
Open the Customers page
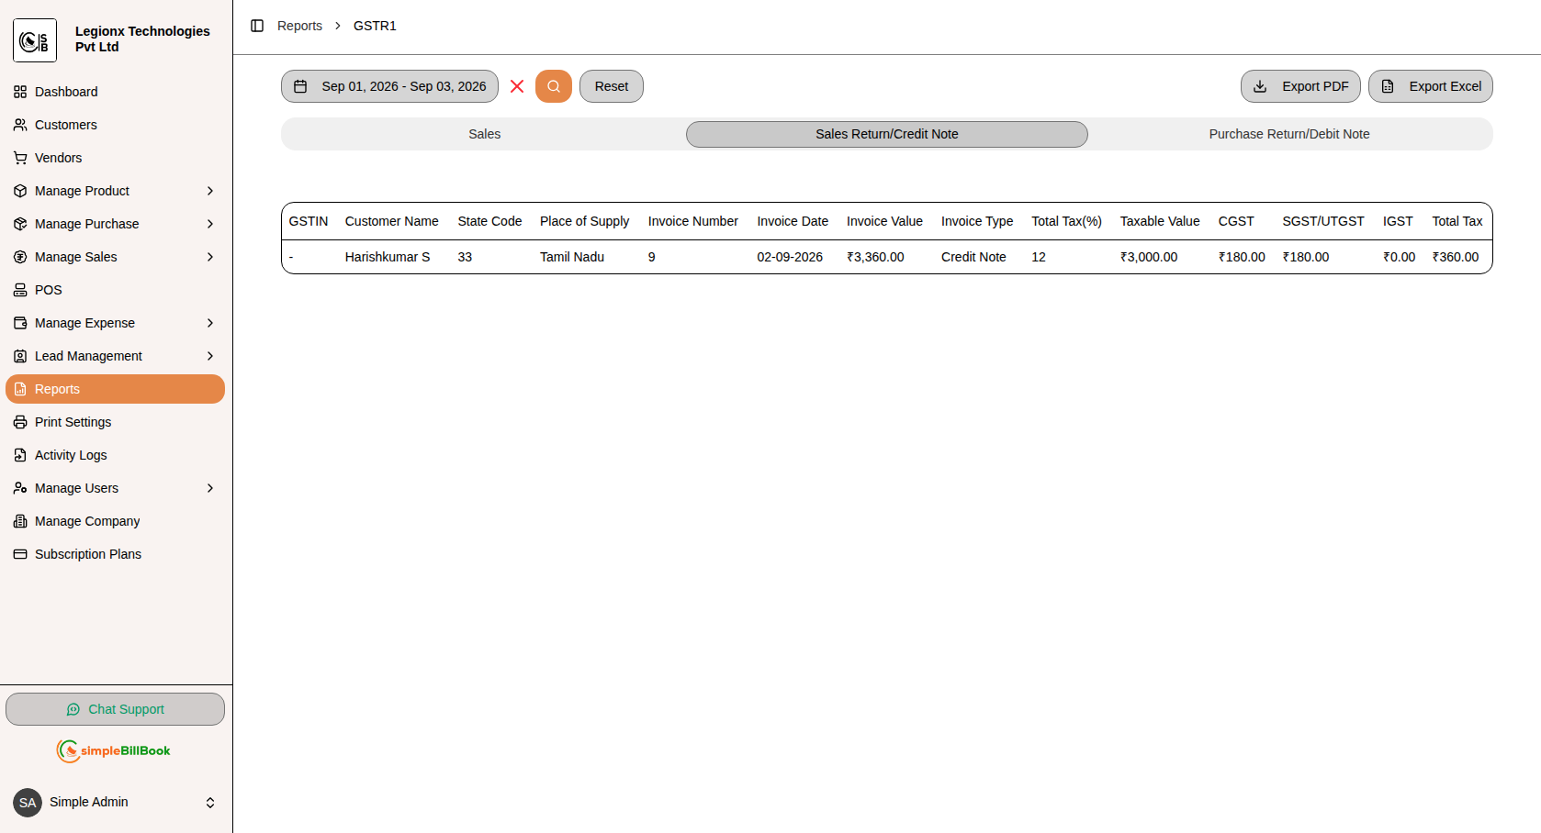(115, 125)
